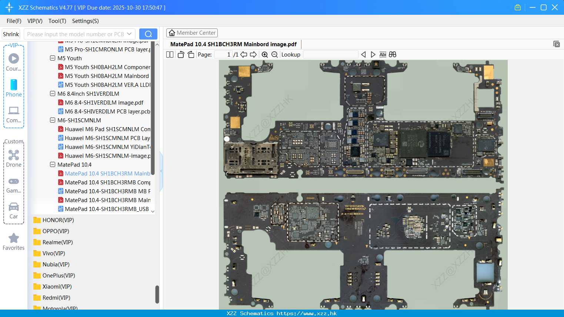The height and width of the screenshot is (317, 564).
Task: Open Huawei M6 Pad SH1SCMNLM component file
Action: 104,129
